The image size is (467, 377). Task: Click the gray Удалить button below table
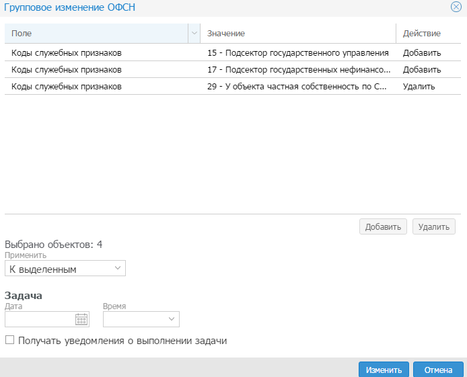(433, 226)
